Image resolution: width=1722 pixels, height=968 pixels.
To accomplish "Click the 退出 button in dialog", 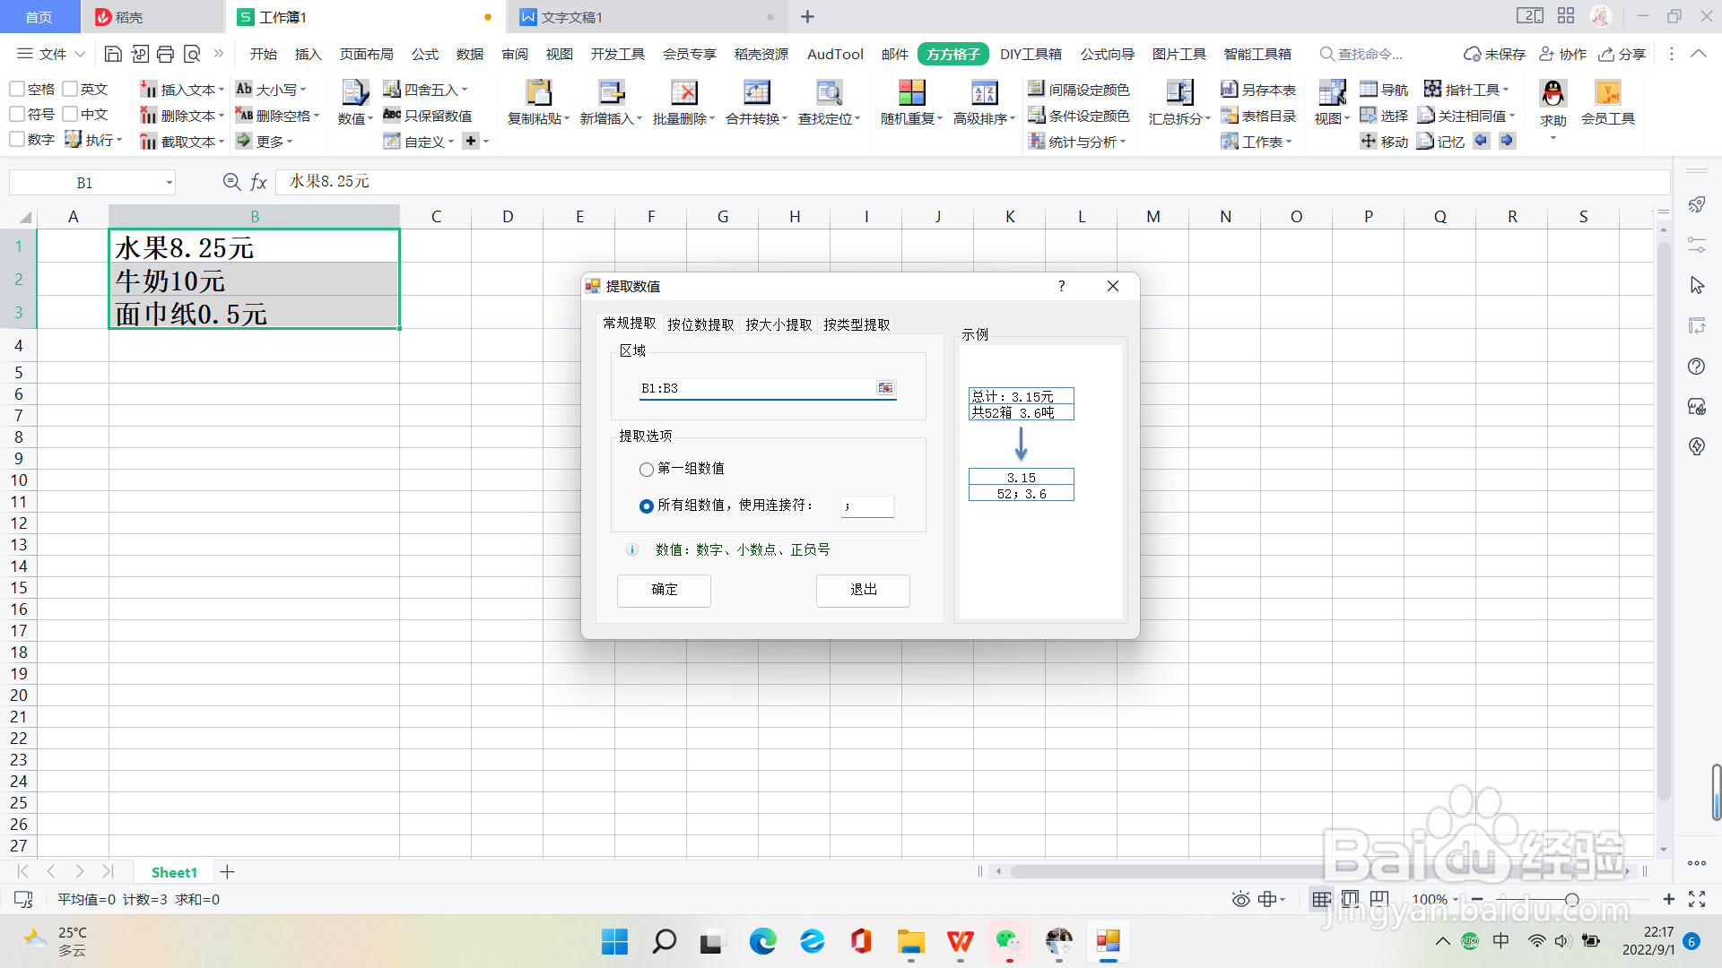I will pos(863,590).
